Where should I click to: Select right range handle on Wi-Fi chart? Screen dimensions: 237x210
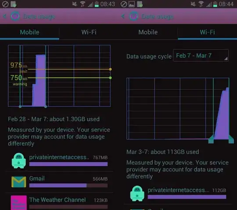231,139
